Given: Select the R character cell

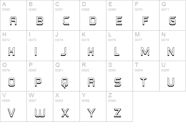Looking at the screenshot, I should pos(93,76).
